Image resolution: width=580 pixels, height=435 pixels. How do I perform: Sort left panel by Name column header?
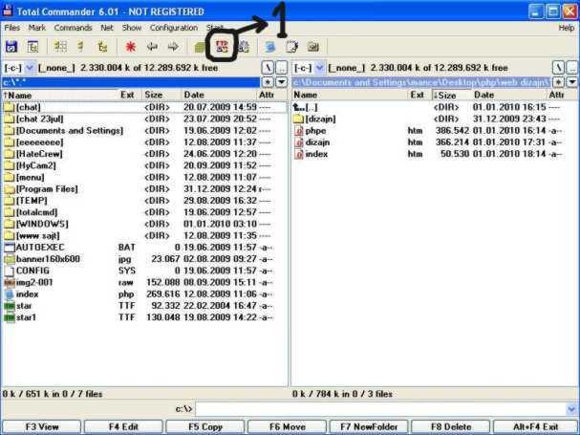coord(60,96)
